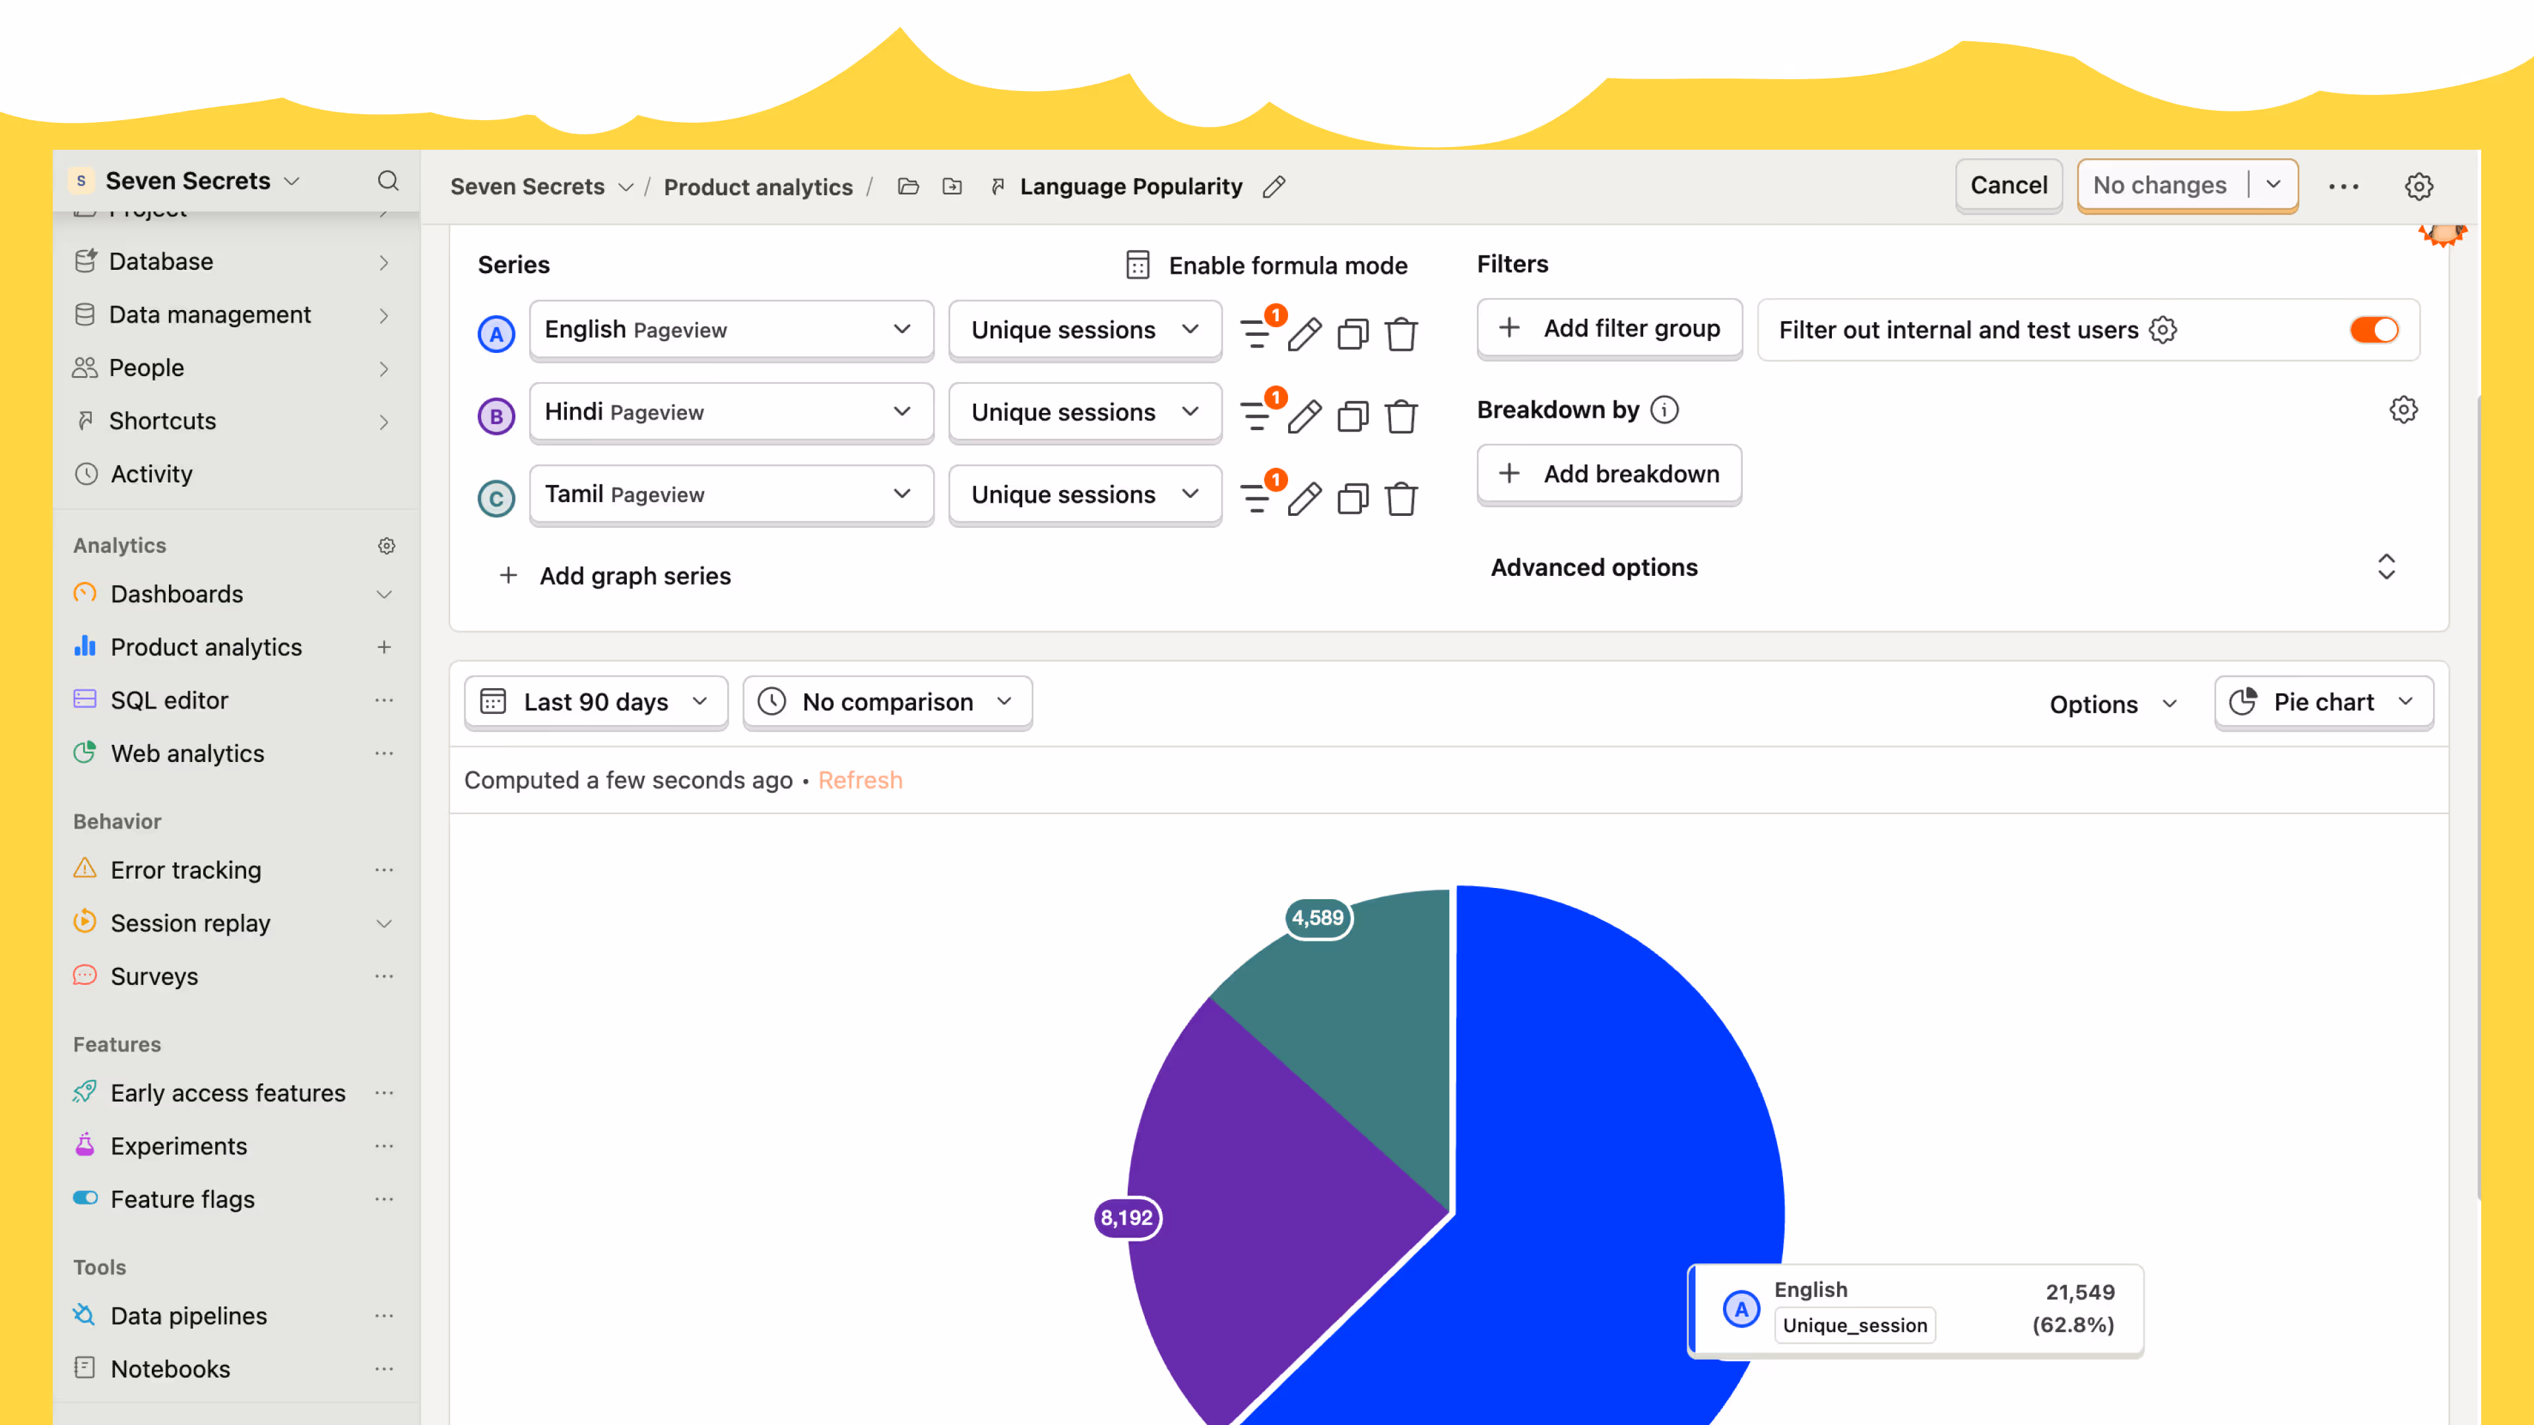2534x1425 pixels.
Task: Open the three-dots more menu in header
Action: (x=2343, y=187)
